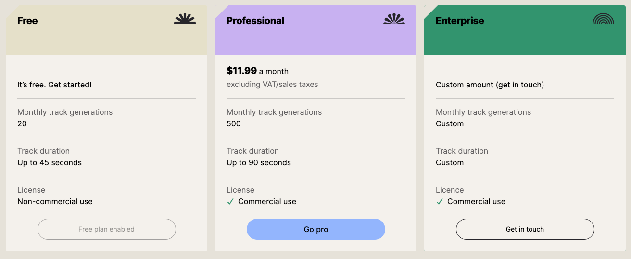Click Up to 90 seconds duration

pyautogui.click(x=259, y=162)
